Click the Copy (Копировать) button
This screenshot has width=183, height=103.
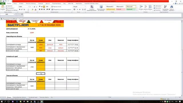10,8
